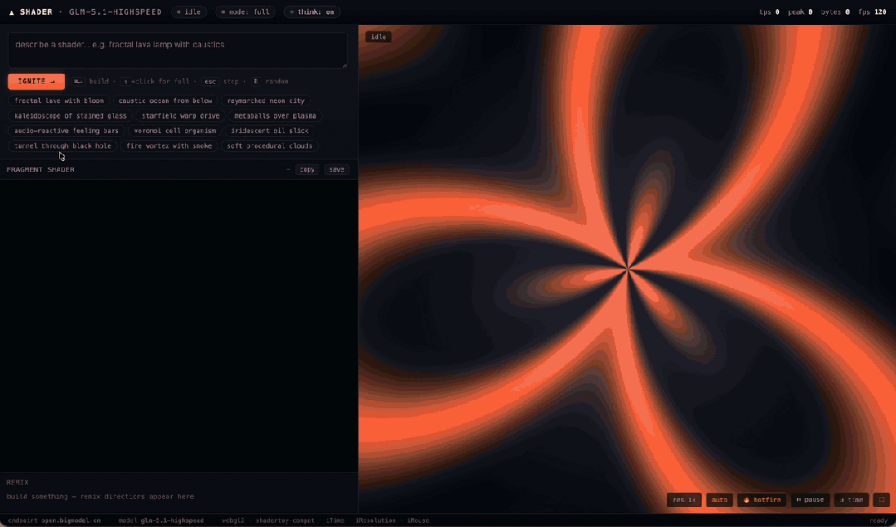Click the 'ready' status text

click(879, 520)
